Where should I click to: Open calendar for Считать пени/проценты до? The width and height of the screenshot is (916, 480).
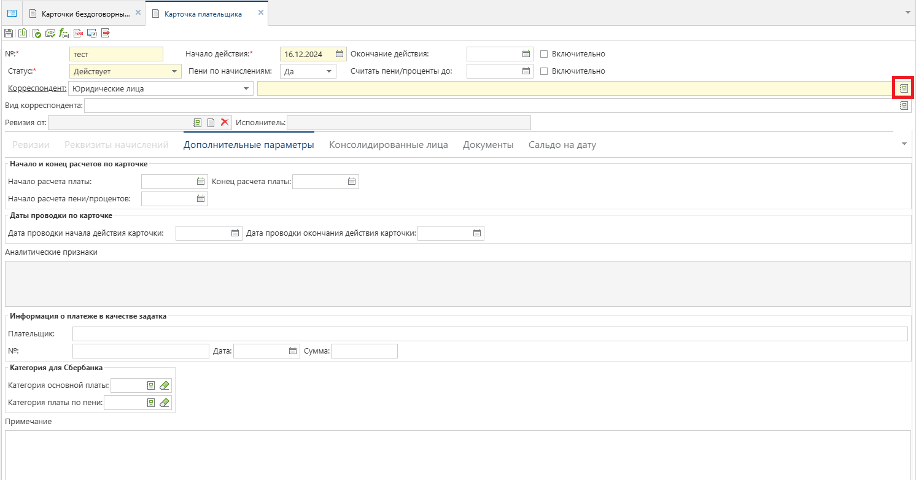click(526, 71)
